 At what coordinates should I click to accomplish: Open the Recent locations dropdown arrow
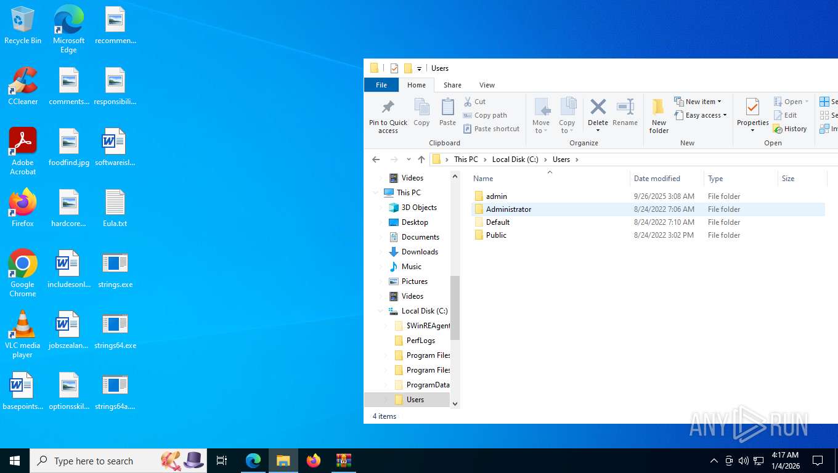coord(409,160)
